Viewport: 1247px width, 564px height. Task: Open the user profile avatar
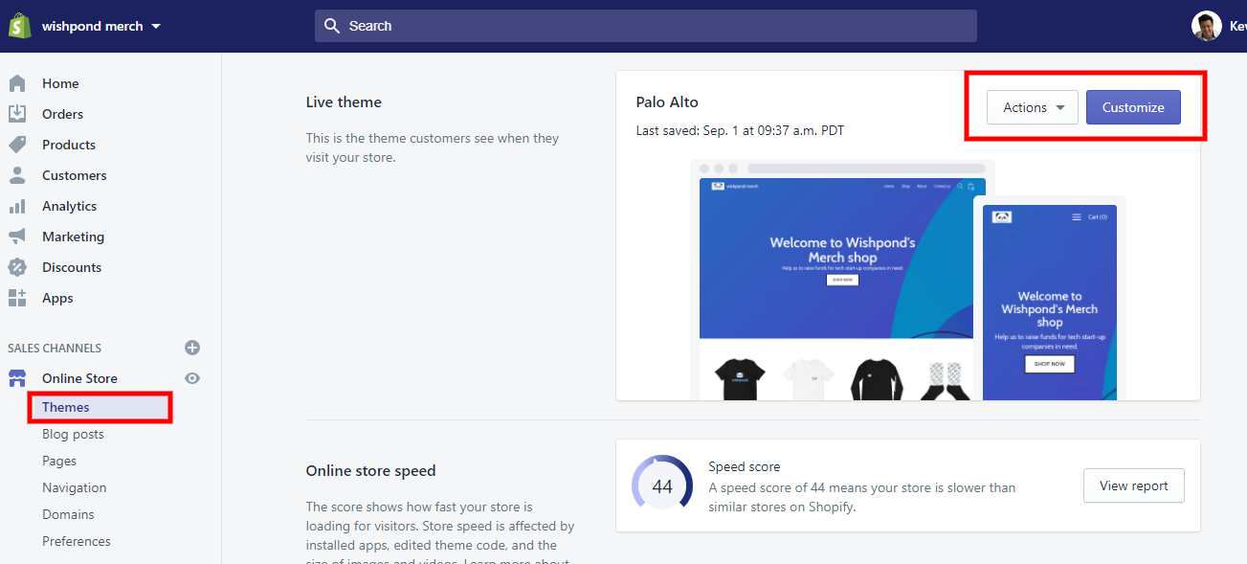click(x=1206, y=26)
